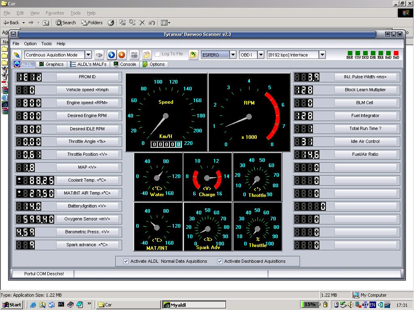The width and height of the screenshot is (414, 310).
Task: Click the gray connector icon in toolbar
Action: [x=99, y=55]
